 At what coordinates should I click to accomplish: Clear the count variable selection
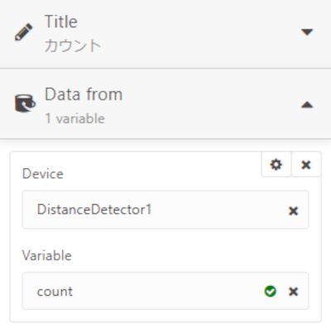coord(293,292)
